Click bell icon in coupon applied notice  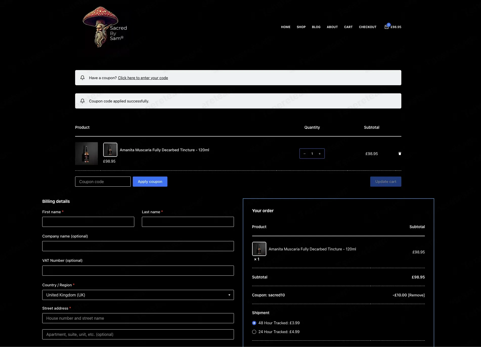[x=82, y=101]
